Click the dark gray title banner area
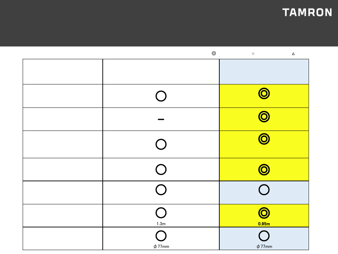Viewport: 338px width, 254px height. click(169, 23)
